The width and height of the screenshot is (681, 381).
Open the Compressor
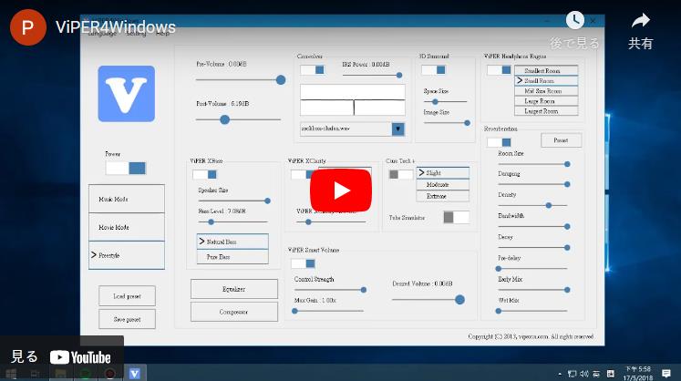coord(233,312)
